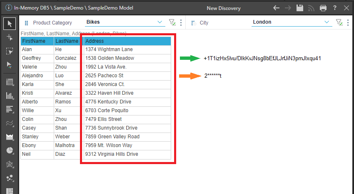Expand the Bikes product category dropdown
The width and height of the screenshot is (354, 194).
click(161, 22)
